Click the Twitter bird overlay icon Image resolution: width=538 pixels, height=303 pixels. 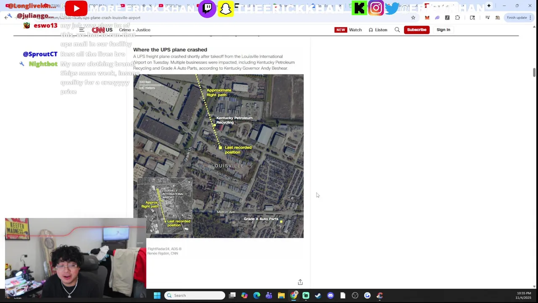392,8
